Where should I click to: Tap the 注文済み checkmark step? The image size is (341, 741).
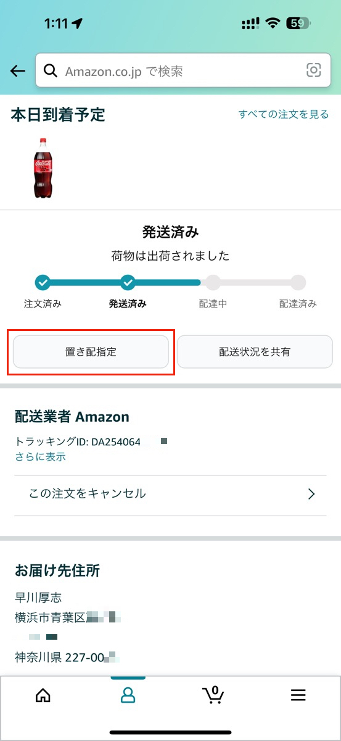43,283
